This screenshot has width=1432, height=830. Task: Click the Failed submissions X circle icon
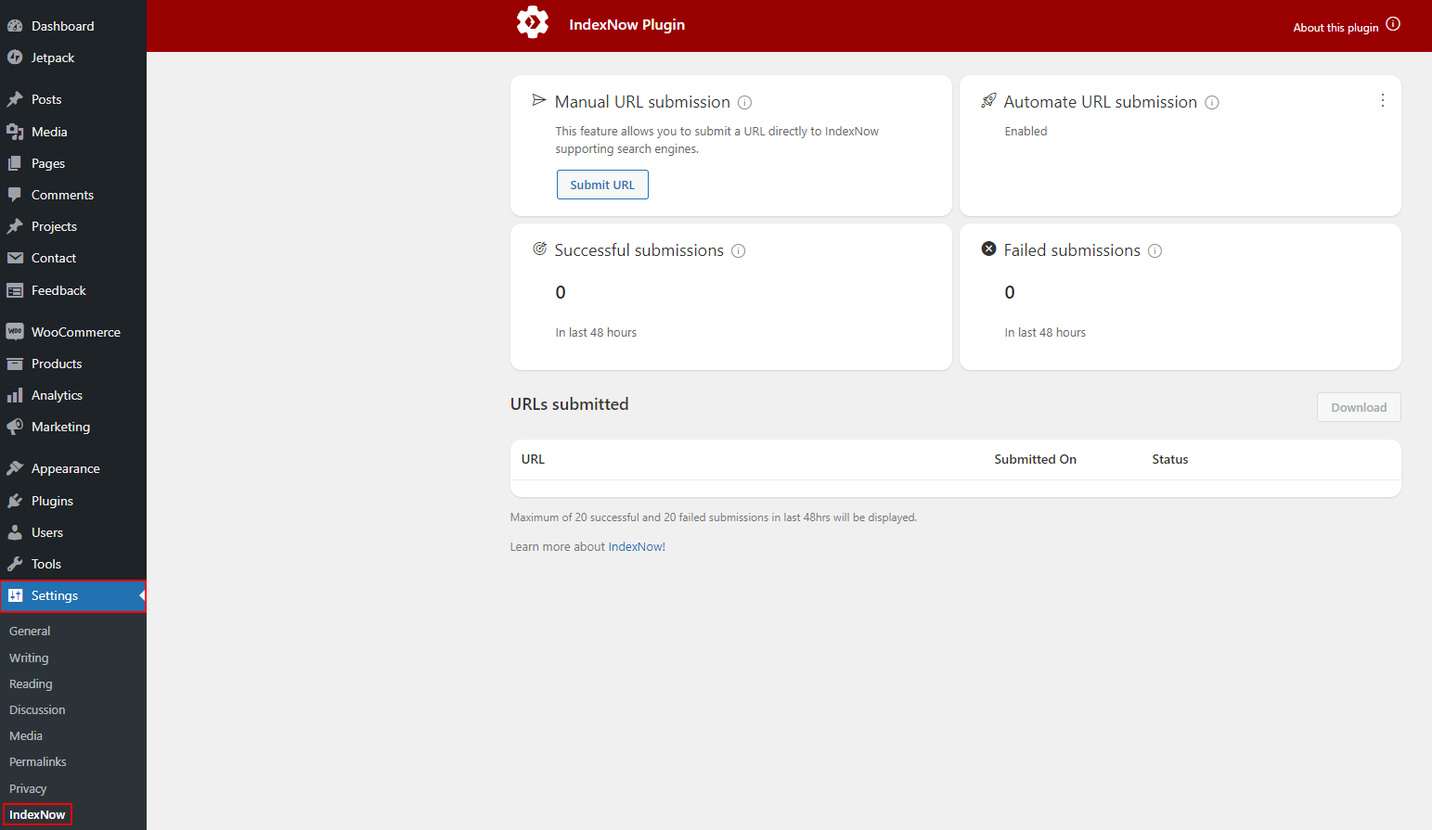[x=989, y=249]
